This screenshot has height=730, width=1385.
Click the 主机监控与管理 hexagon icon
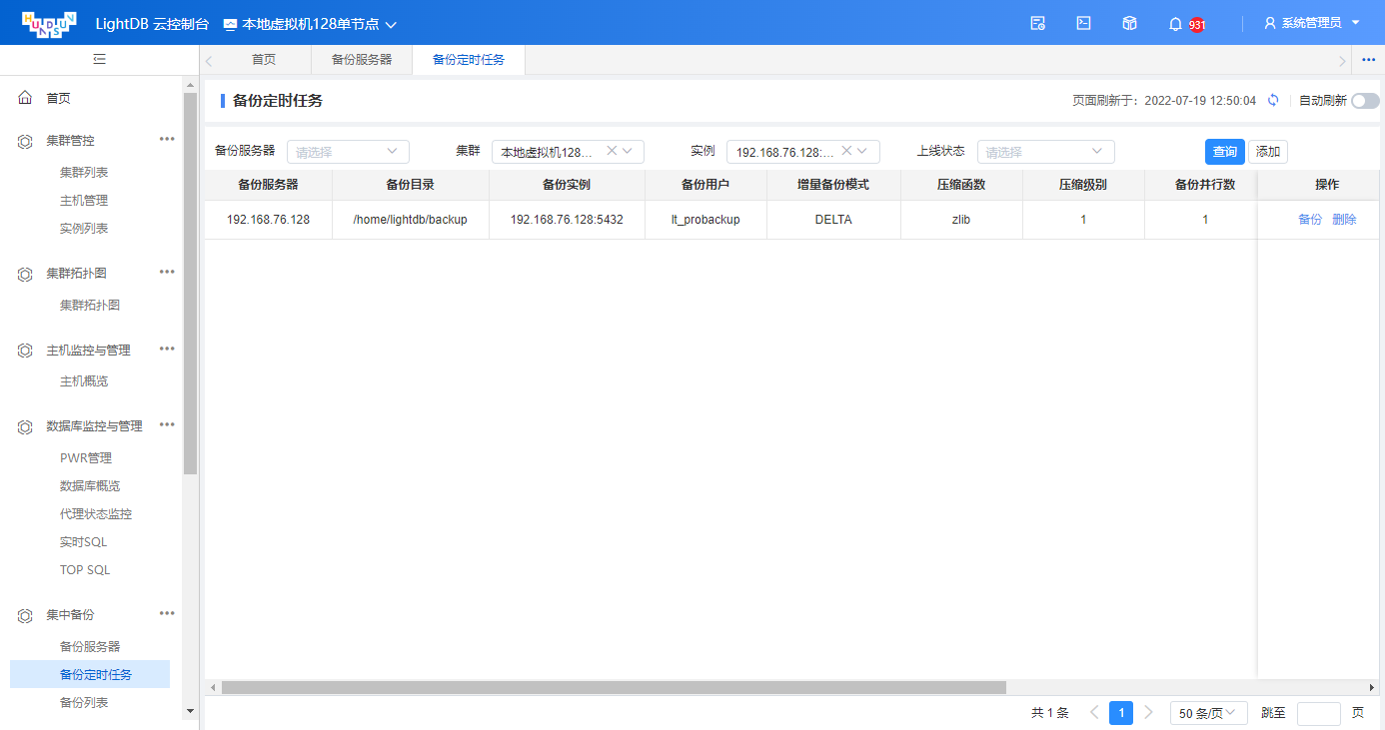point(25,351)
